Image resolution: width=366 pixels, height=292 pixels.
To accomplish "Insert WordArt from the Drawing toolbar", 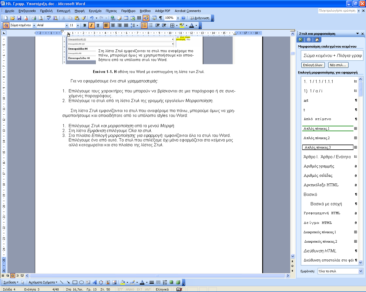I will (95, 282).
